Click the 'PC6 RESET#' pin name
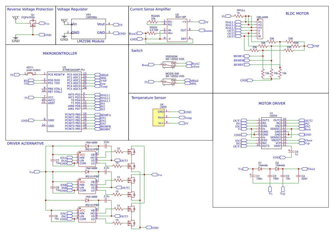Viewport: 334px width, 236px height. [x=56, y=75]
